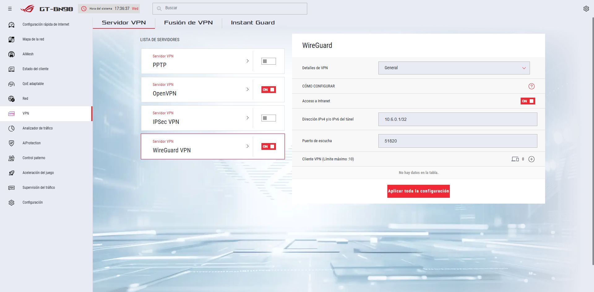The width and height of the screenshot is (594, 292).
Task: Click Aplicar toda la configuración button
Action: pos(418,191)
